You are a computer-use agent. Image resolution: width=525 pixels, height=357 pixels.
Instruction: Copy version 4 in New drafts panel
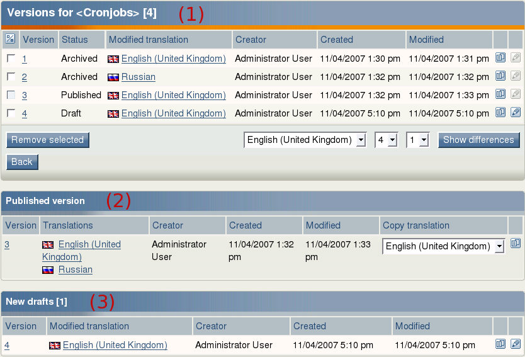500,344
